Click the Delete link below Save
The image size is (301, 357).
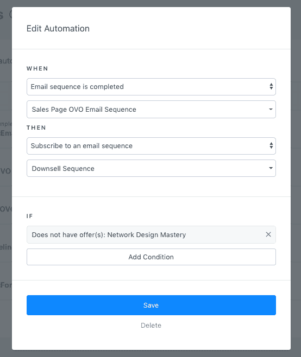click(x=151, y=325)
